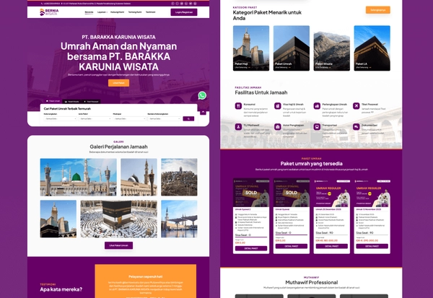Open gallery photo of Kaaba surrounded by crowd
This screenshot has height=298, width=433.
coord(119,219)
